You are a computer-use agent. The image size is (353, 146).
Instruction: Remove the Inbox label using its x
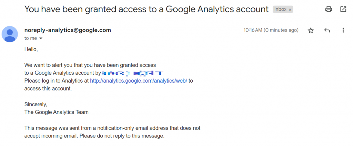tap(290, 10)
